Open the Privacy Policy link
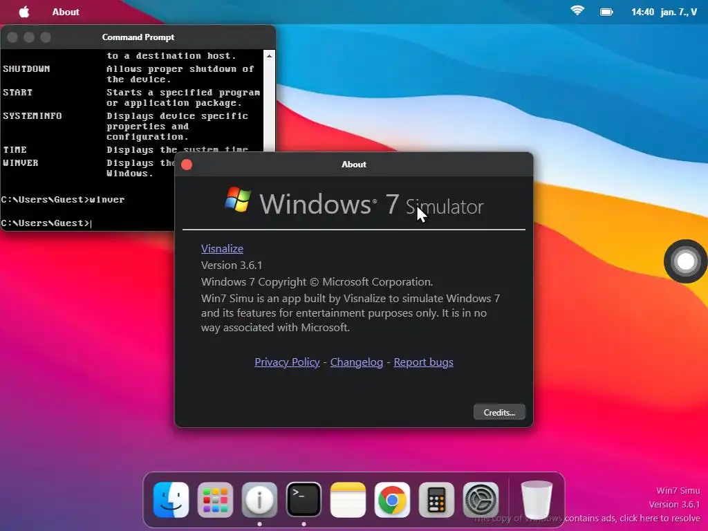Viewport: 708px width, 531px height. coord(287,362)
